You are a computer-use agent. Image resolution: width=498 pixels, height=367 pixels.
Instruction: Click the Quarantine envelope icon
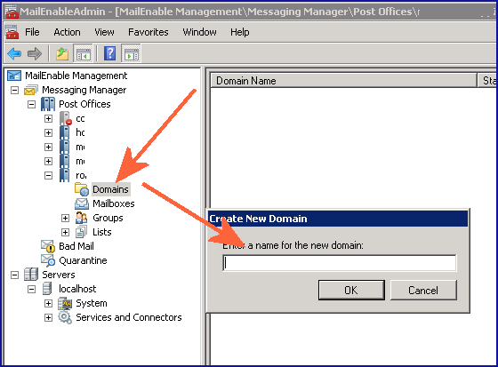click(48, 260)
